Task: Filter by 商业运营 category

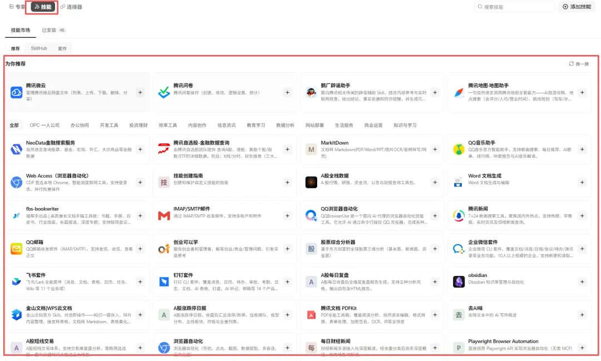Action: [373, 125]
